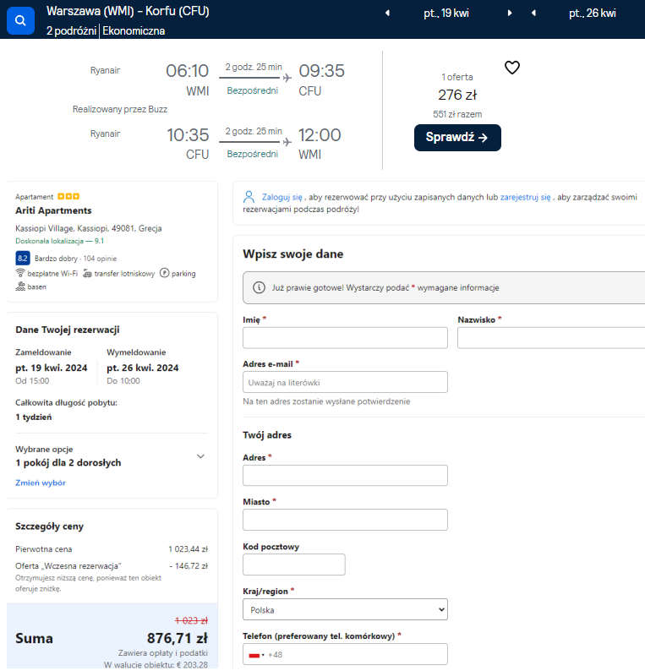Click the parking icon
Image resolution: width=645 pixels, height=671 pixels.
tap(164, 273)
